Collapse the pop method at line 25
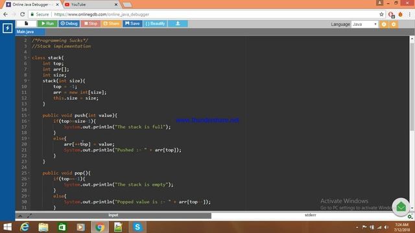Image resolution: width=415 pixels, height=233 pixels. tap(29, 173)
